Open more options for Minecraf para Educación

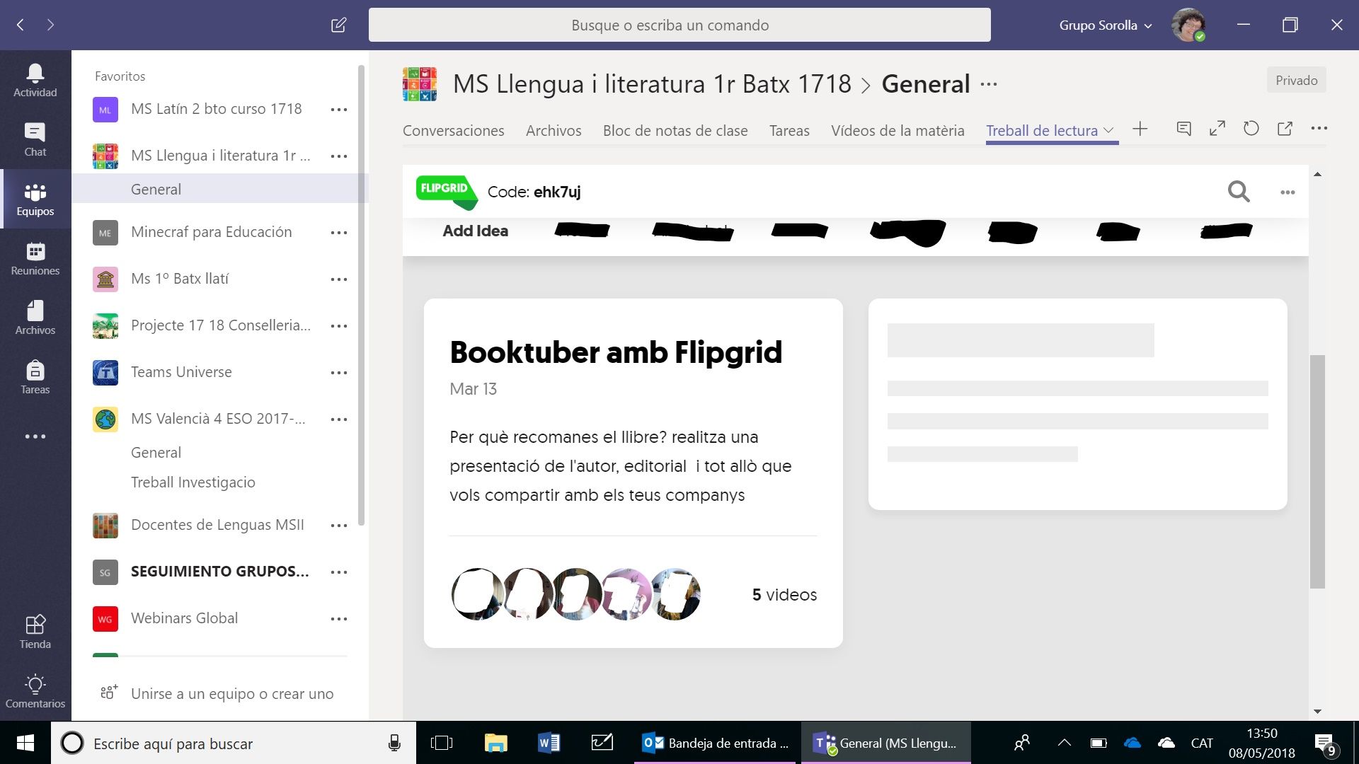click(x=339, y=233)
